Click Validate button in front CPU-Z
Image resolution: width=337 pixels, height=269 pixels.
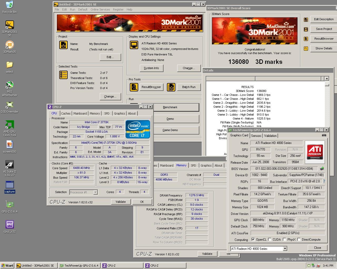(121, 202)
